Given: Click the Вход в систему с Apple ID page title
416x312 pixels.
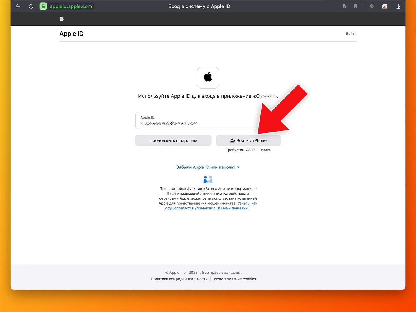Looking at the screenshot, I should (x=199, y=6).
